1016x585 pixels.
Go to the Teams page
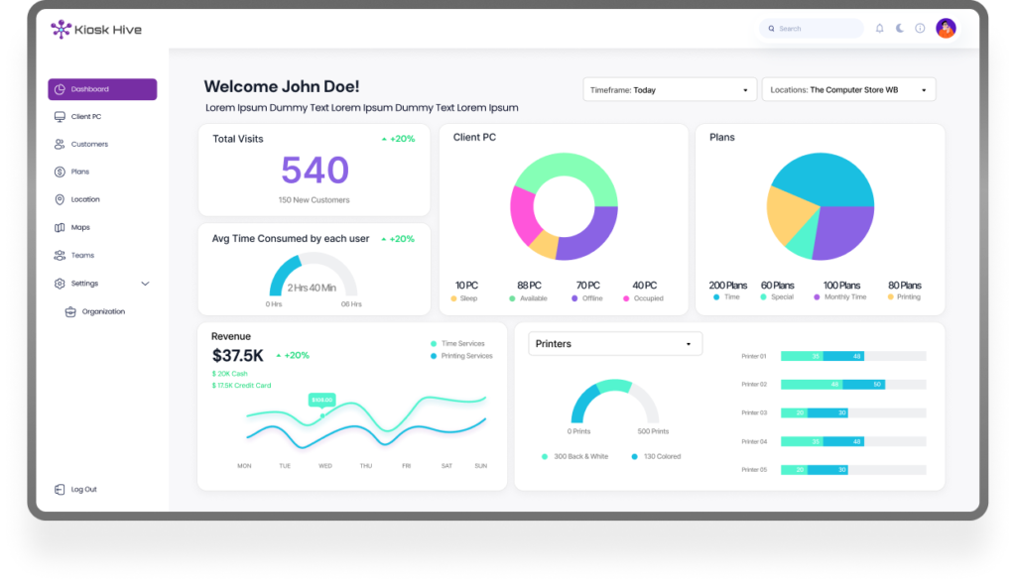tap(81, 256)
